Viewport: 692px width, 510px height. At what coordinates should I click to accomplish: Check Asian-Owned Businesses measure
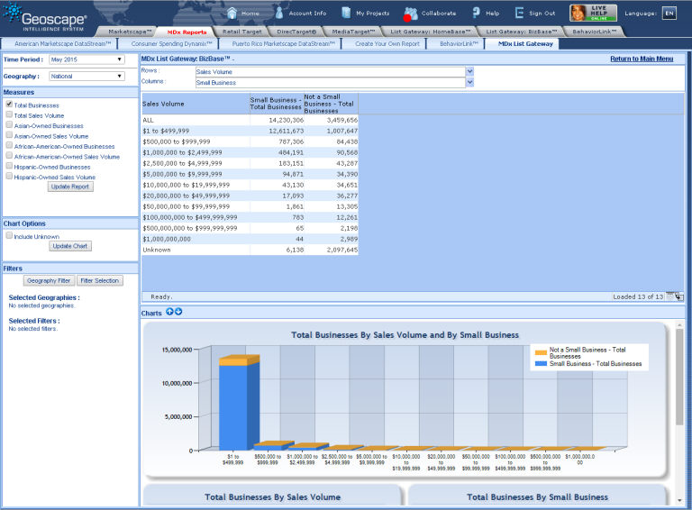(x=9, y=124)
